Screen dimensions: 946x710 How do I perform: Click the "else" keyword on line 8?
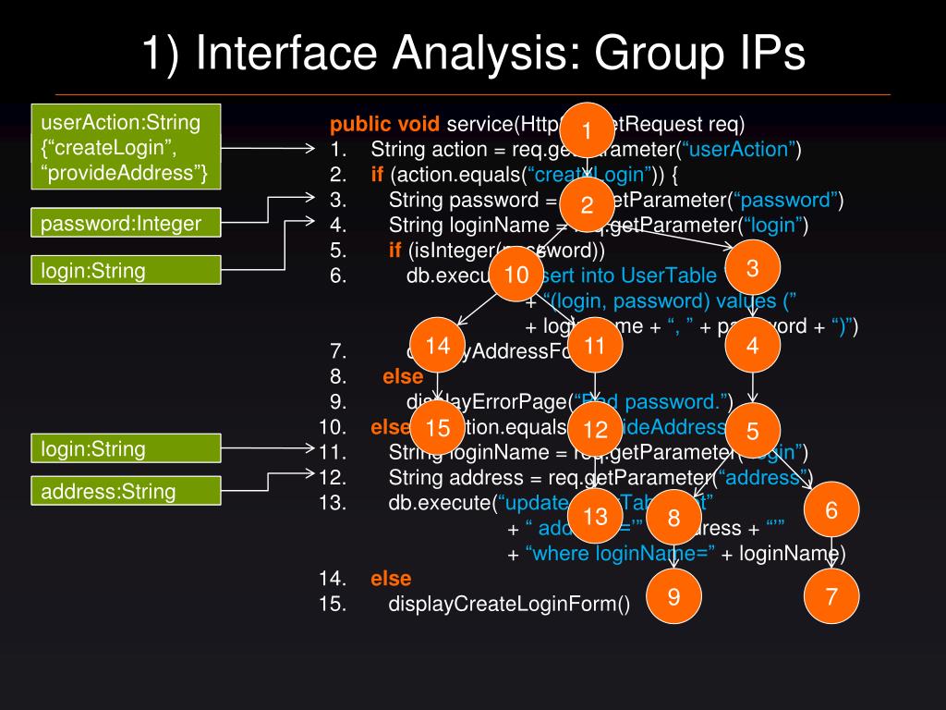tap(403, 377)
